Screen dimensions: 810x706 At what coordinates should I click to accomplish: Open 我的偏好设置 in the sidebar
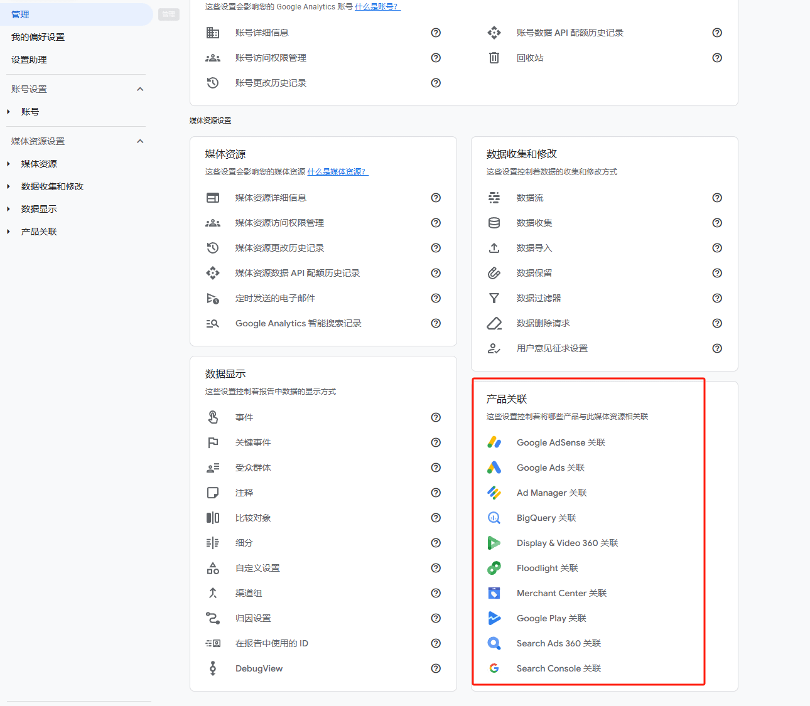38,37
